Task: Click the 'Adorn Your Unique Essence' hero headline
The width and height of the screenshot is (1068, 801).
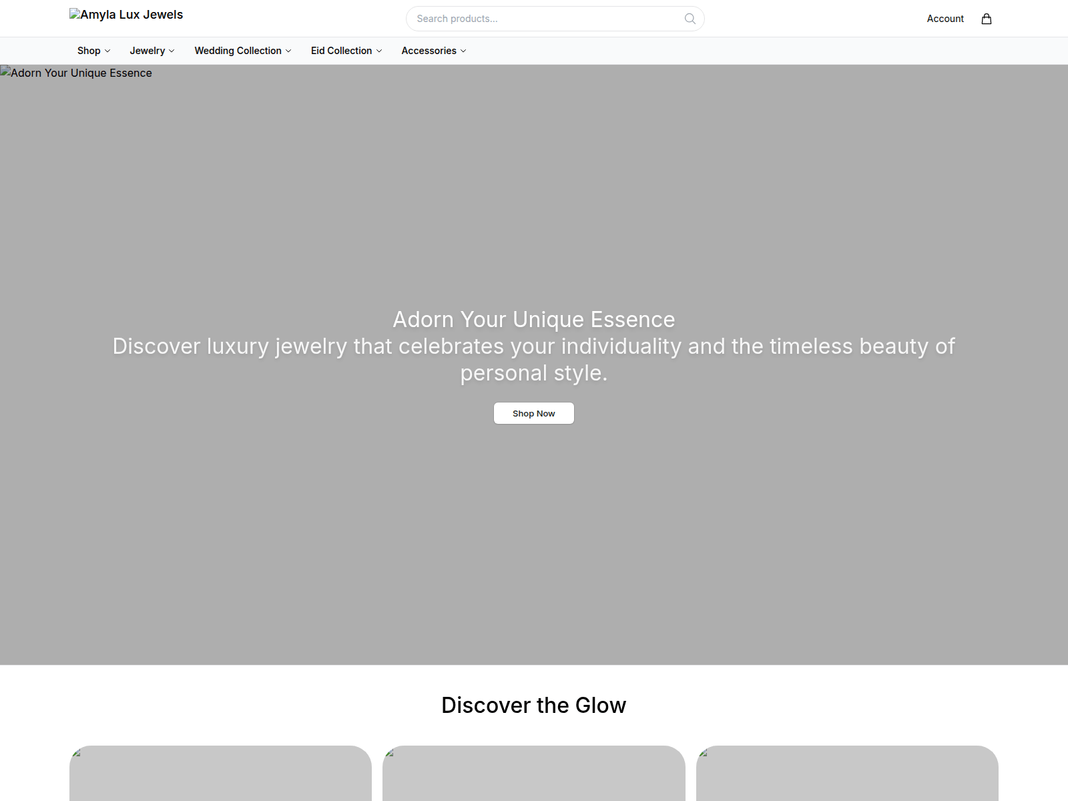Action: click(x=534, y=320)
